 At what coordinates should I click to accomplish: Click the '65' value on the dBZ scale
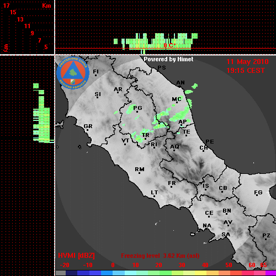pos(263,265)
